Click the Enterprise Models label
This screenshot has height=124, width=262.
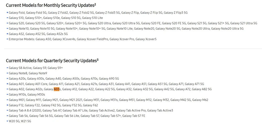[x=21, y=39]
